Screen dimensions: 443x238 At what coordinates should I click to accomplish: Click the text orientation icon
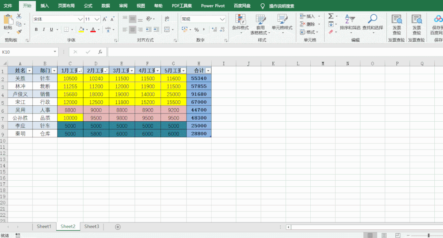coord(149,19)
